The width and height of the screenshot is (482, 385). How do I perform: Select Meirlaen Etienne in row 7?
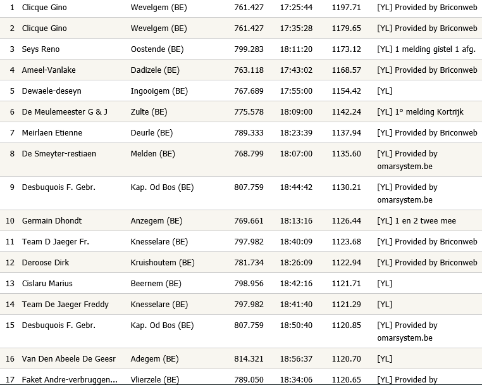click(x=52, y=133)
